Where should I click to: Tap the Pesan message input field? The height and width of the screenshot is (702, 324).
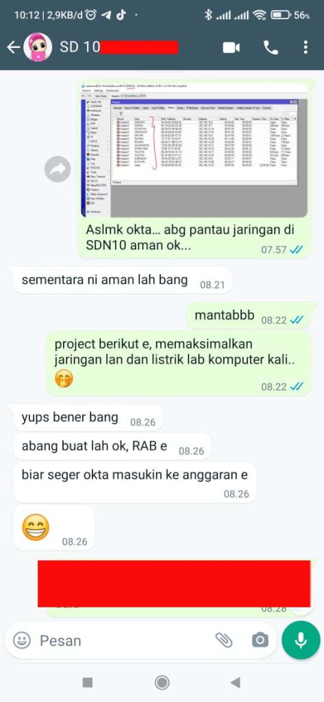point(123,641)
